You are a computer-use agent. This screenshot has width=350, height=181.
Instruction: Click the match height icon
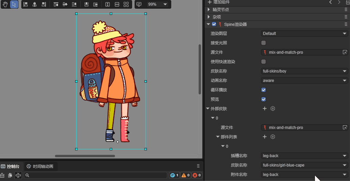click(108, 4)
